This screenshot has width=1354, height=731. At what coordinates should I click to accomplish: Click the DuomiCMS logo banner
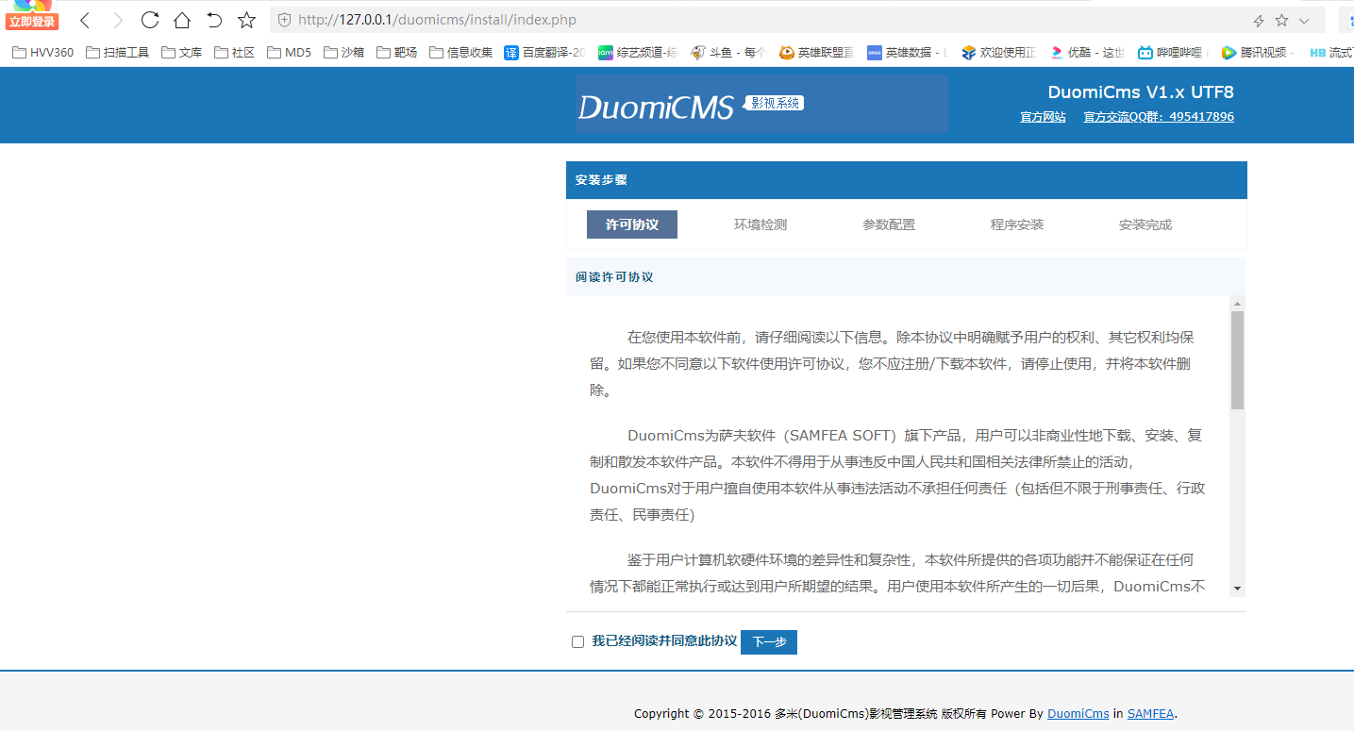pyautogui.click(x=761, y=104)
